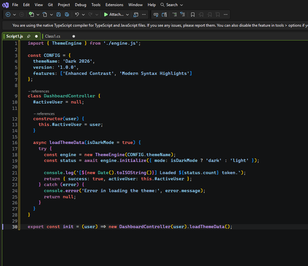Click the Save All icon
The image size is (308, 266).
click(x=67, y=14)
